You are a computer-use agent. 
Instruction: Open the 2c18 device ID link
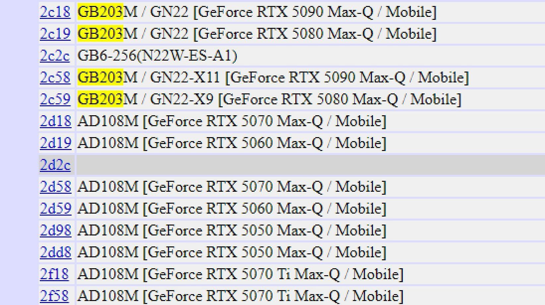[55, 12]
